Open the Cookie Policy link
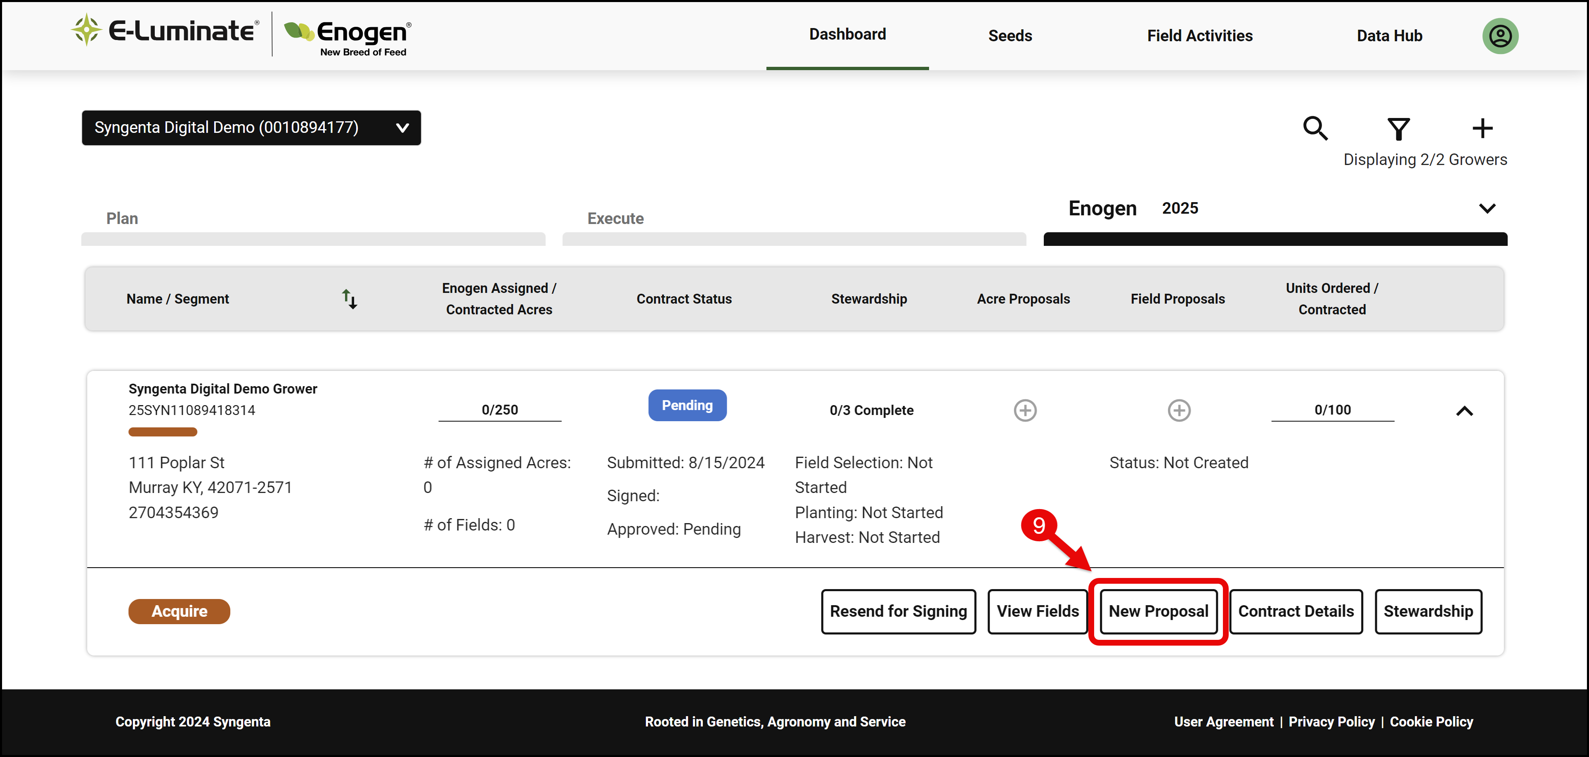1589x757 pixels. (1431, 722)
